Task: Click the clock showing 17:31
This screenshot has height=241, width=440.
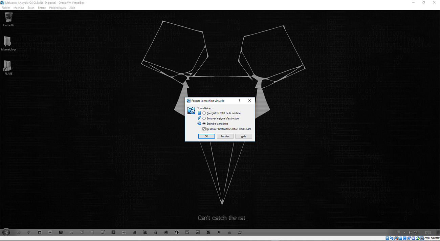Action: coord(427,232)
